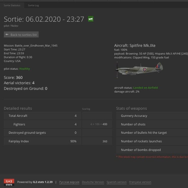The width and height of the screenshot is (188, 188).
Task: Click the Gunnery Accuracy row
Action: click(152, 116)
